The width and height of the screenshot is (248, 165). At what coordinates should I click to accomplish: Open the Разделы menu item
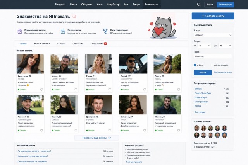(x=60, y=5)
